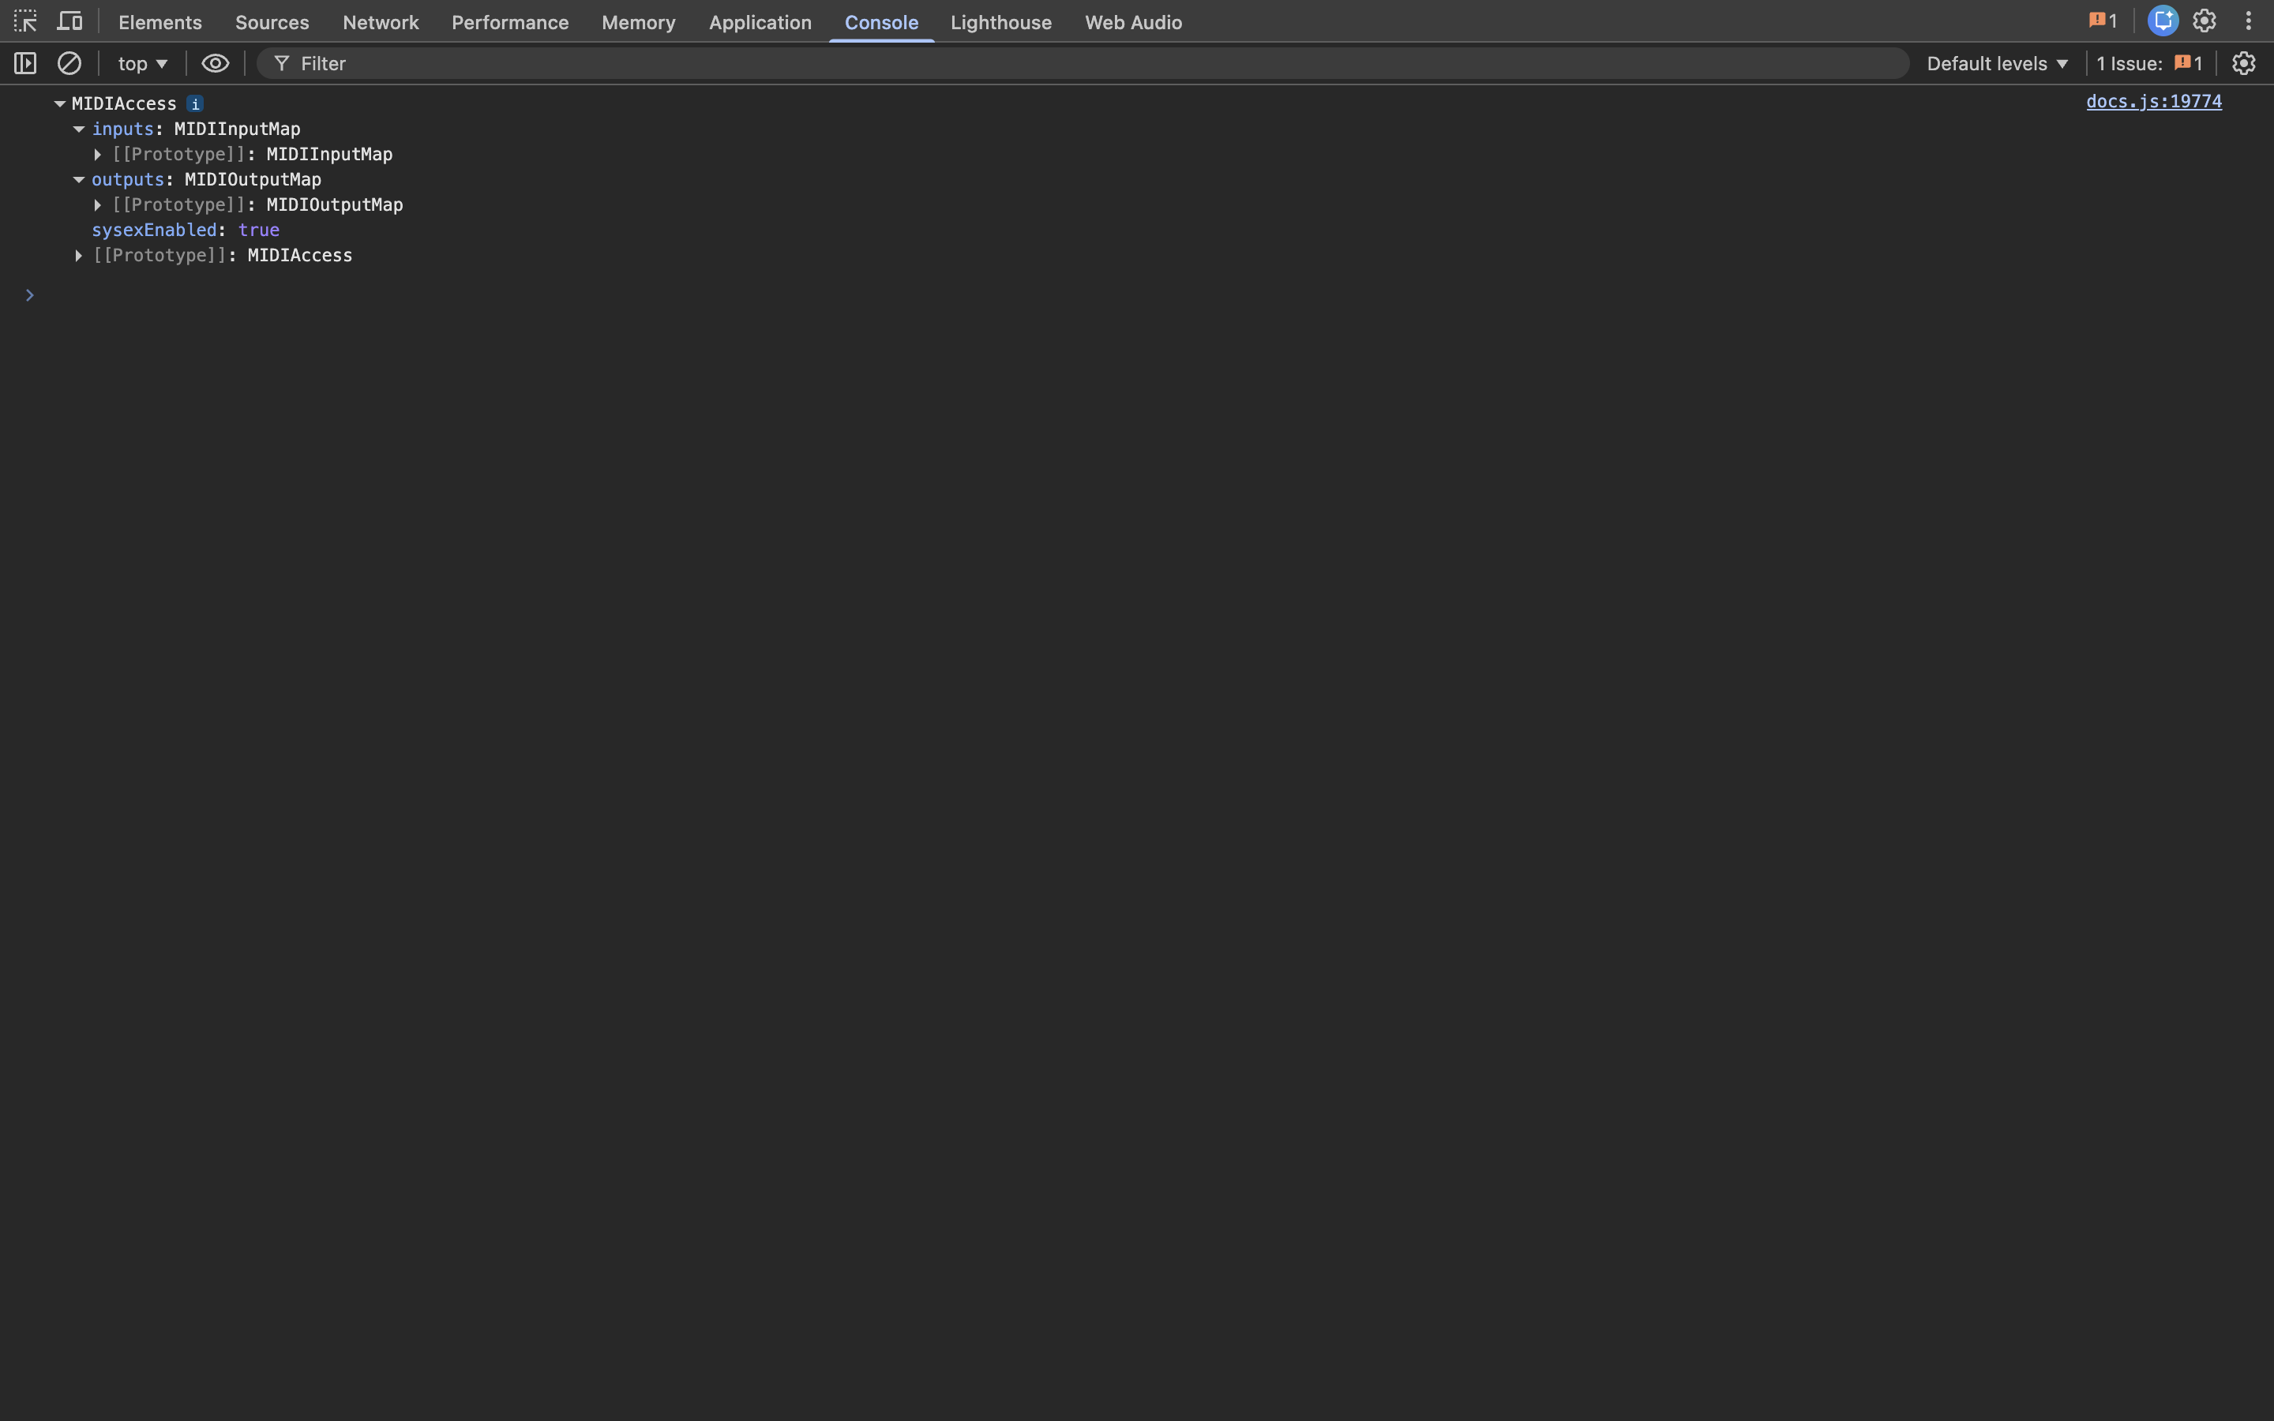This screenshot has width=2274, height=1421.
Task: Click the info badge next to MIDIAccess
Action: (194, 103)
